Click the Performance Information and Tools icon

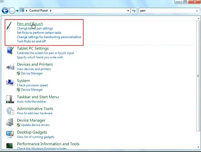[x=10, y=146]
